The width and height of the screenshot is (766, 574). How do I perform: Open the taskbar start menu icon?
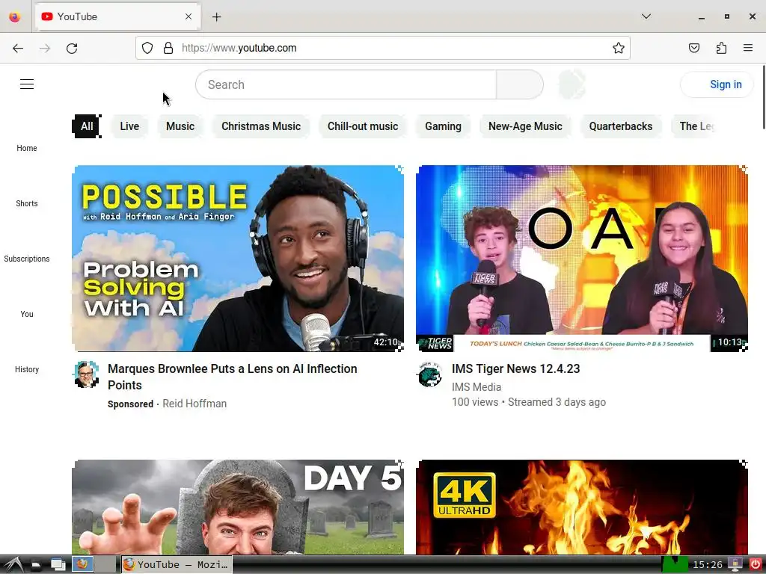click(x=13, y=565)
